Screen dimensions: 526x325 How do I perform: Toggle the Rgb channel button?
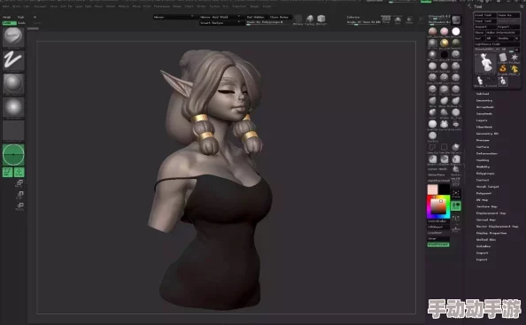20,17
